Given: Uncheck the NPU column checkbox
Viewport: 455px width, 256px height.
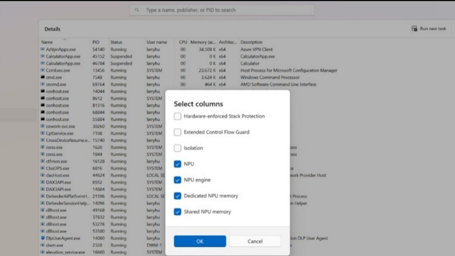Looking at the screenshot, I should 177,164.
